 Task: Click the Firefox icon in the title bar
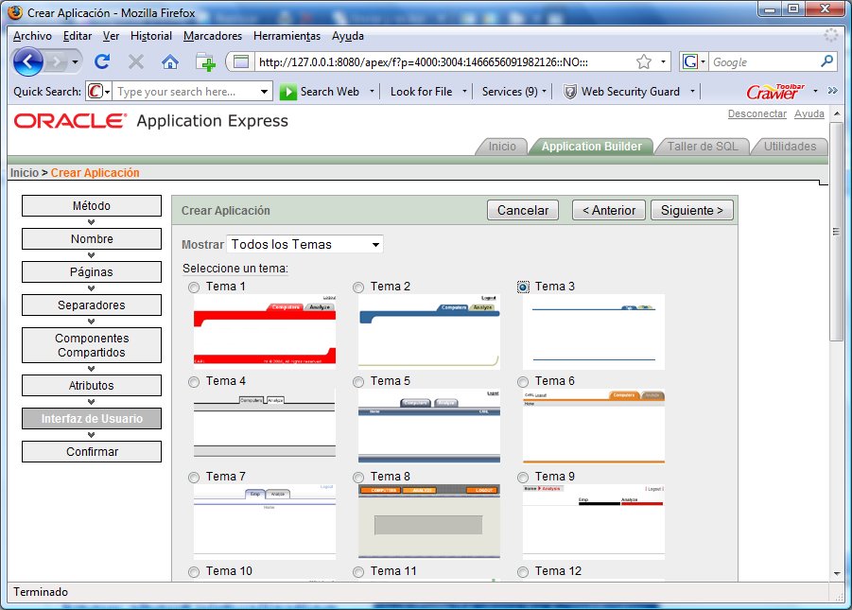pyautogui.click(x=15, y=12)
